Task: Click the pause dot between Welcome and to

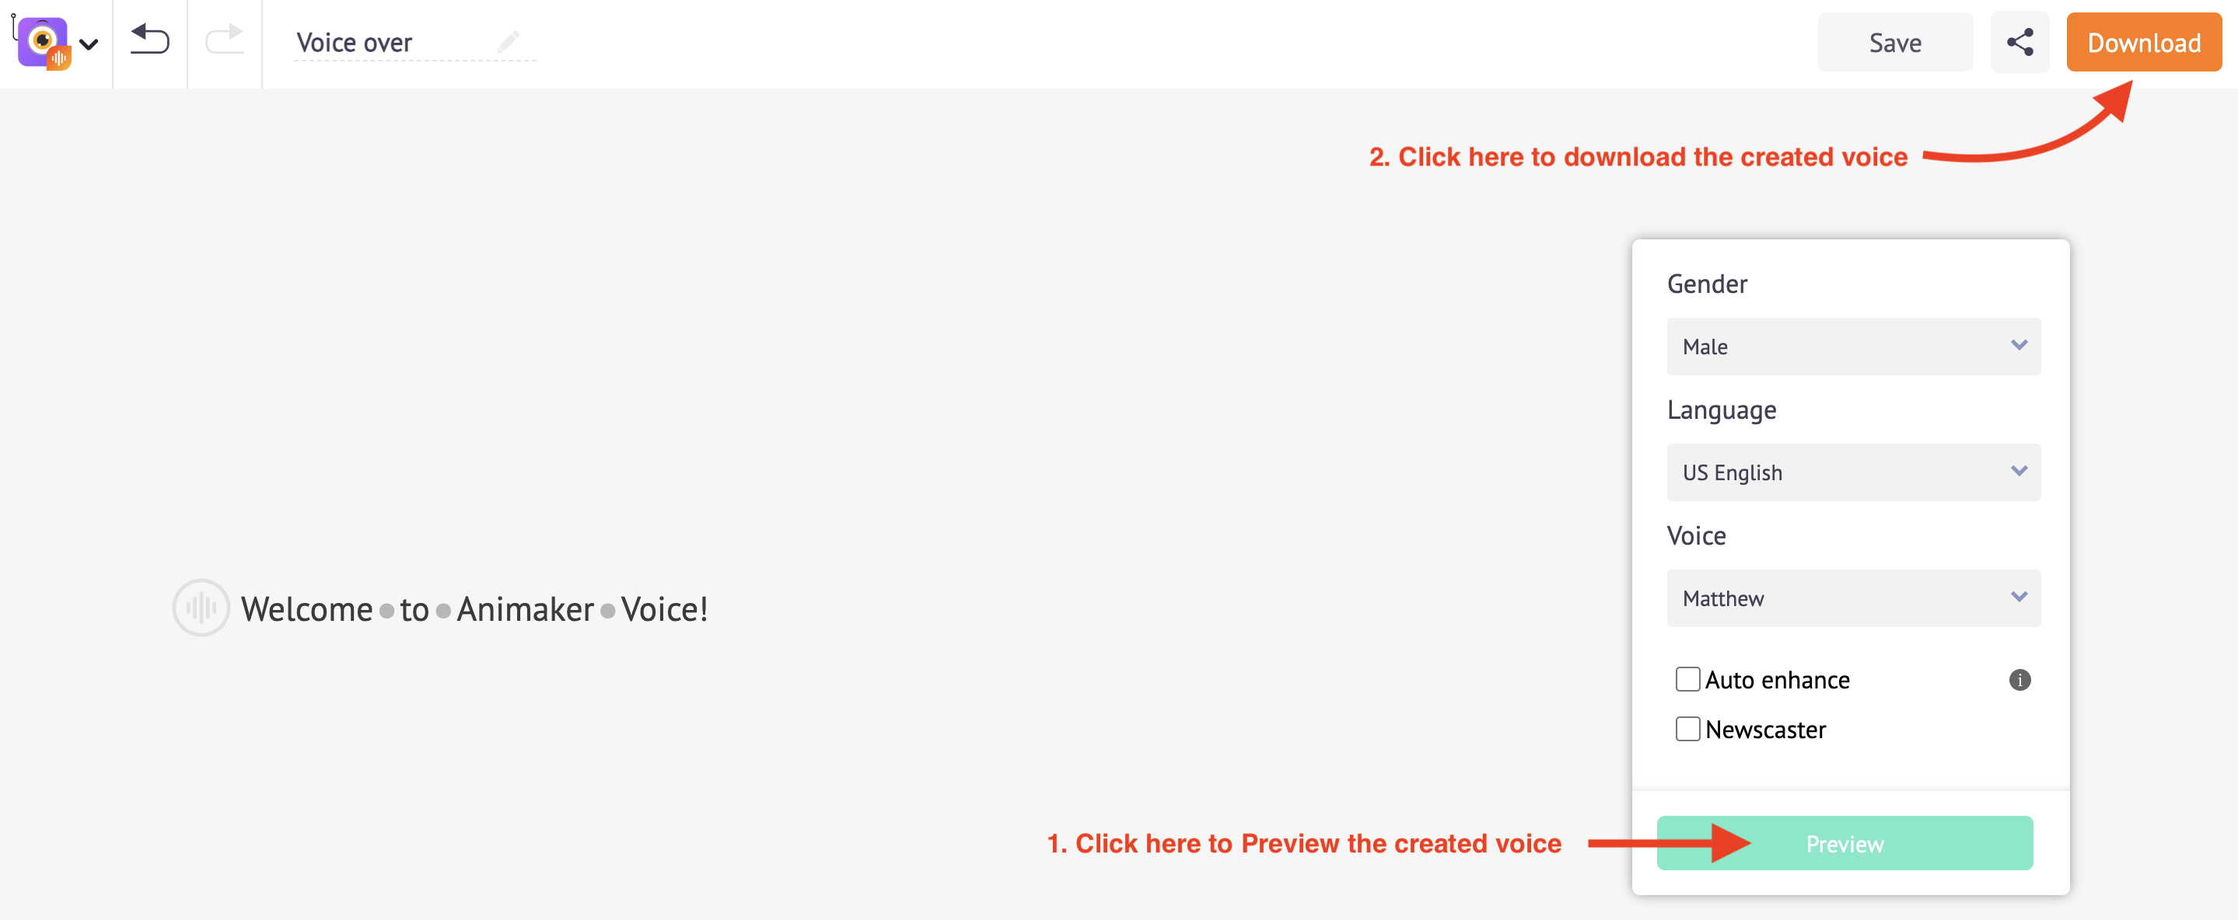Action: pyautogui.click(x=386, y=611)
